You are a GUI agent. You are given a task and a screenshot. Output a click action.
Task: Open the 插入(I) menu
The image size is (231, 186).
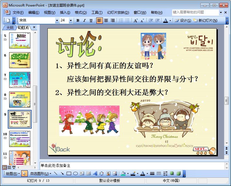click(x=65, y=13)
